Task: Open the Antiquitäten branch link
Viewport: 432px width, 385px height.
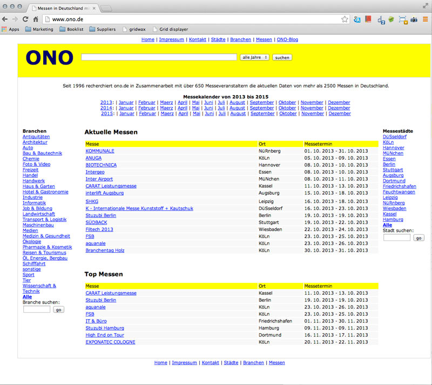Action: click(36, 137)
